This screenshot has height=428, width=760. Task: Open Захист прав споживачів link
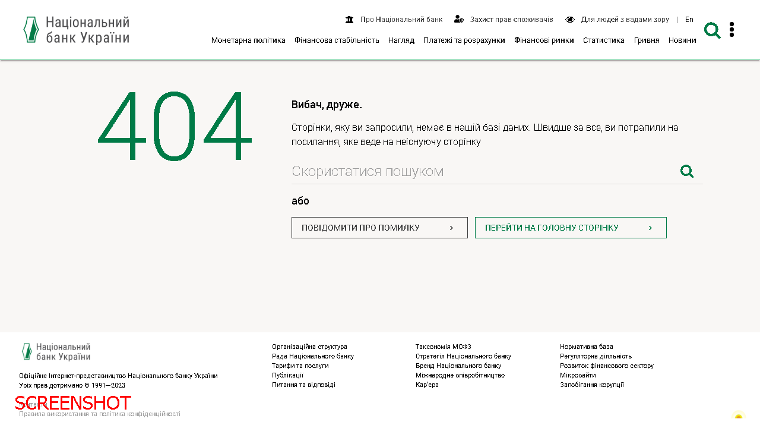[512, 20]
